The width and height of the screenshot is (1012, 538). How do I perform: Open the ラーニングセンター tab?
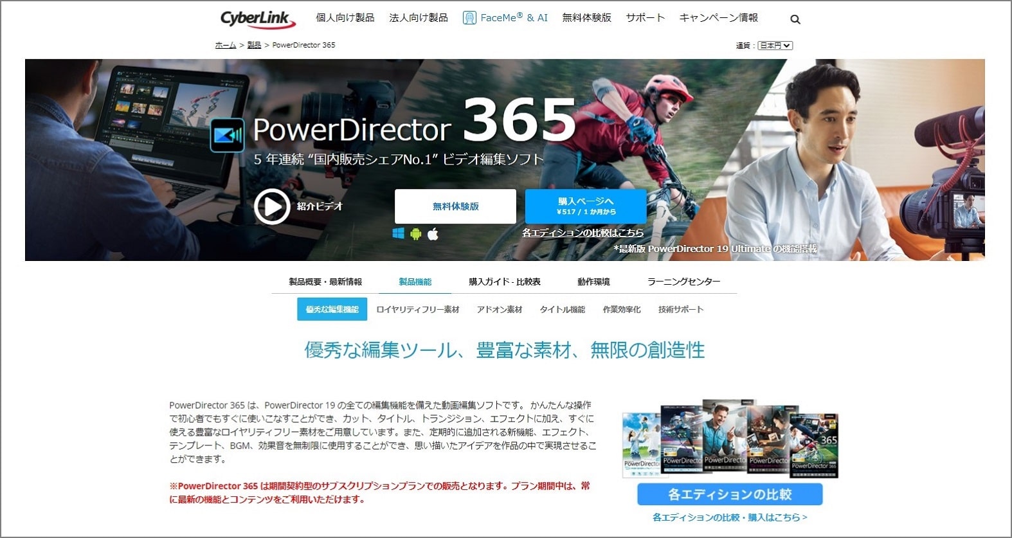pos(684,282)
